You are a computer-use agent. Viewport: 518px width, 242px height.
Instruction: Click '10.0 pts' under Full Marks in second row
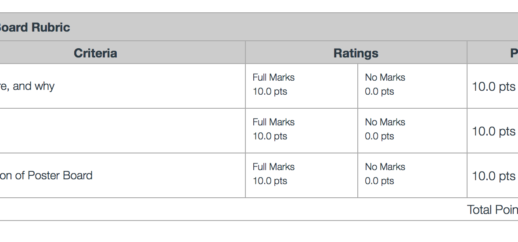pos(270,136)
